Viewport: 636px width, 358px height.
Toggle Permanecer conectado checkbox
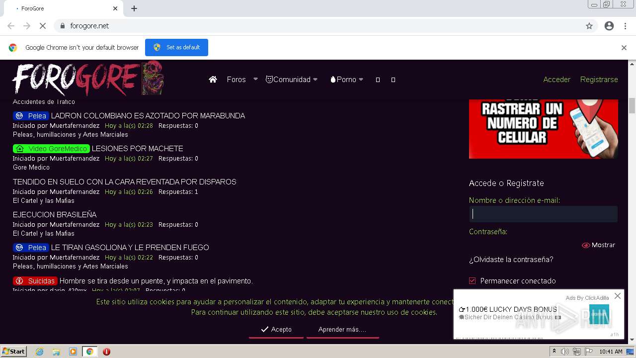coord(473,281)
